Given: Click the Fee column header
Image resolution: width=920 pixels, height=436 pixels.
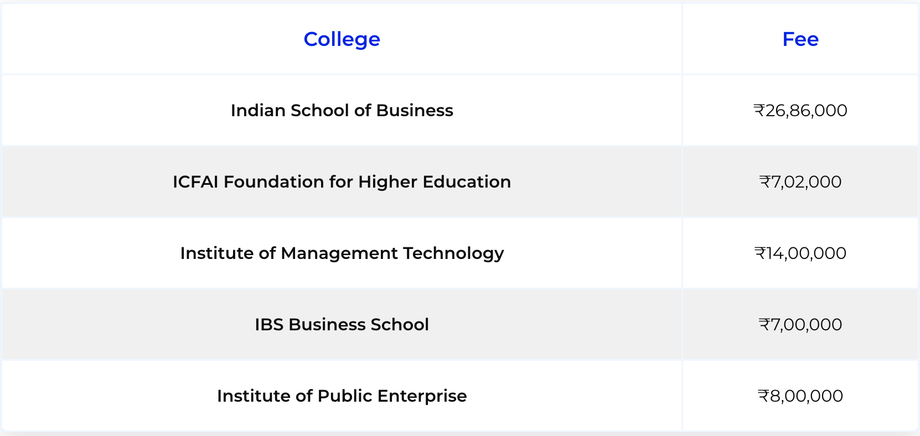Looking at the screenshot, I should coord(800,39).
